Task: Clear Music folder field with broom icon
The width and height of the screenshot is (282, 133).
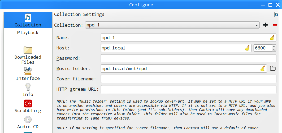Action: (x=263, y=69)
